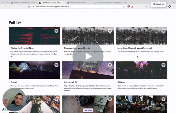Toggle heart on the sneakers photo card
The height and width of the screenshot is (113, 176).
click(56, 99)
